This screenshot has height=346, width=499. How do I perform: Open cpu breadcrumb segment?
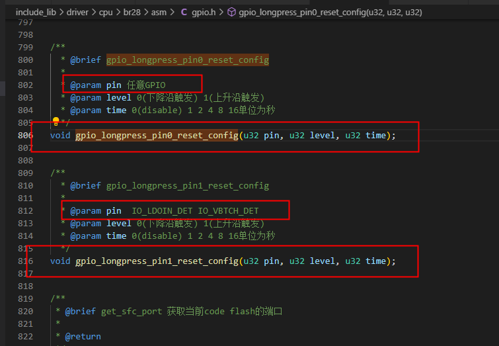(106, 13)
